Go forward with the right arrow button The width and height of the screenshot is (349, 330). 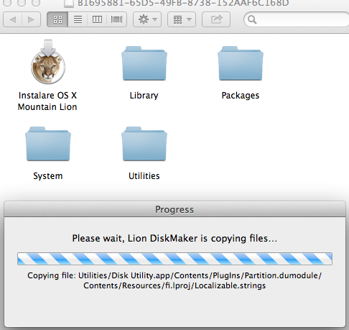(31, 19)
